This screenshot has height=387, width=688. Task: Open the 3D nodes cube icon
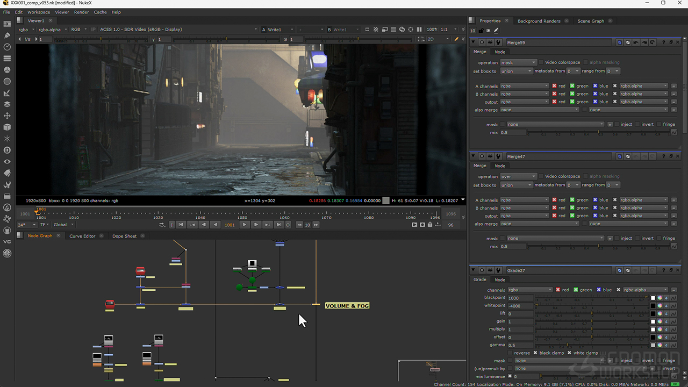coord(7,127)
